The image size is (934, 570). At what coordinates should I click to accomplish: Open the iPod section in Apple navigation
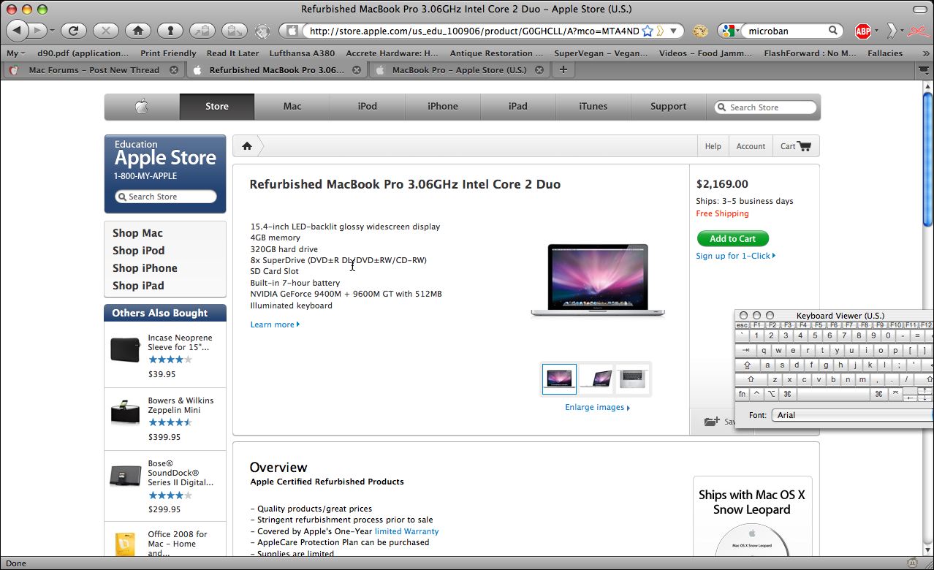pyautogui.click(x=368, y=107)
